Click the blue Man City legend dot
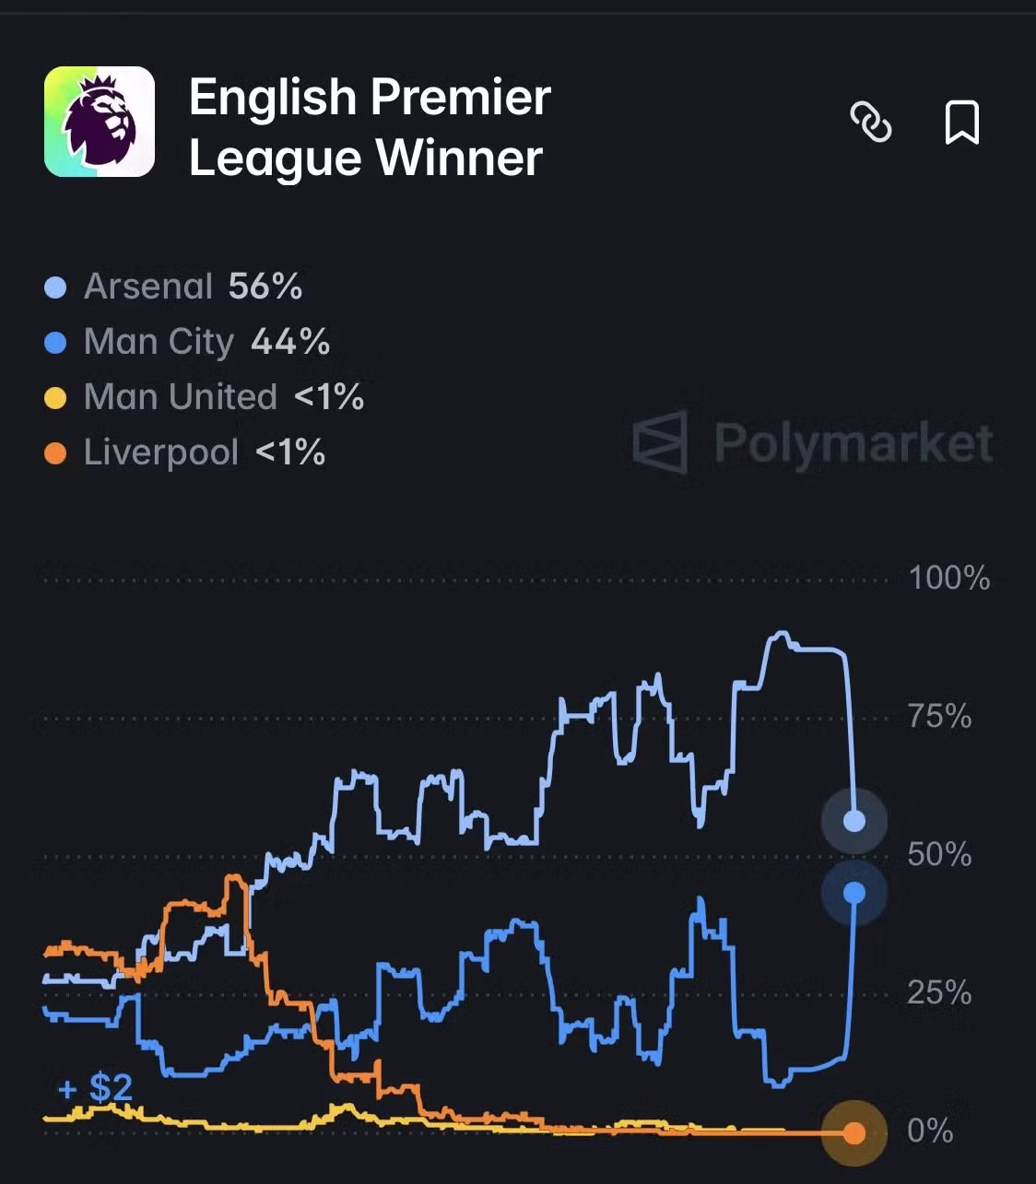The width and height of the screenshot is (1036, 1184). click(x=55, y=343)
